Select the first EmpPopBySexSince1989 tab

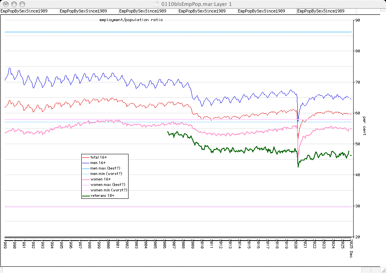pos(24,11)
